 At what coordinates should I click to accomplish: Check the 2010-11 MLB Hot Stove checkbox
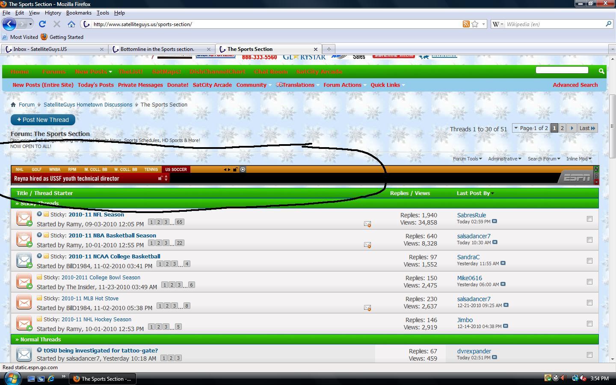[589, 302]
